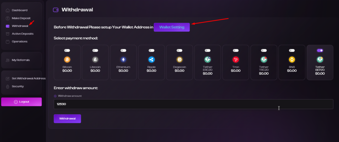Enable the Bitcoin payment toggle
This screenshot has height=142, width=339.
[67, 50]
